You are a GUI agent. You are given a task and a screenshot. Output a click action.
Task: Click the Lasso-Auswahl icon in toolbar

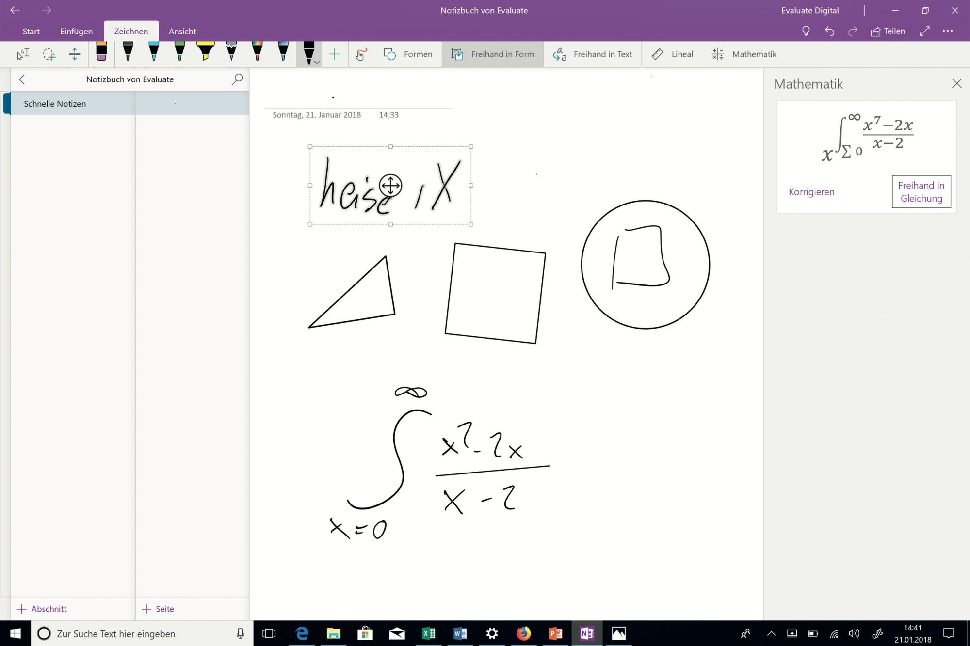49,53
